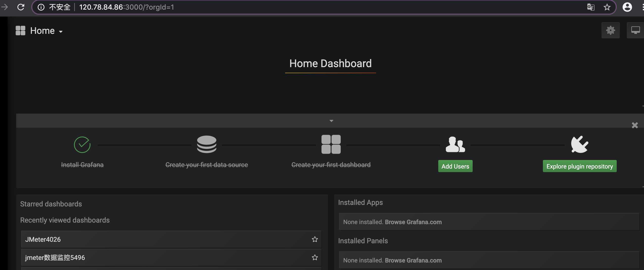
Task: Click Create your first data source
Action: (x=207, y=165)
